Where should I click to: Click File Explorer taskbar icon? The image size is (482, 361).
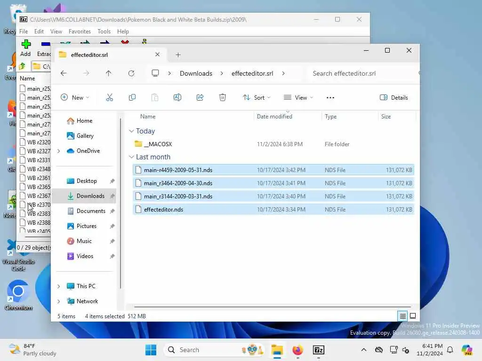277,350
